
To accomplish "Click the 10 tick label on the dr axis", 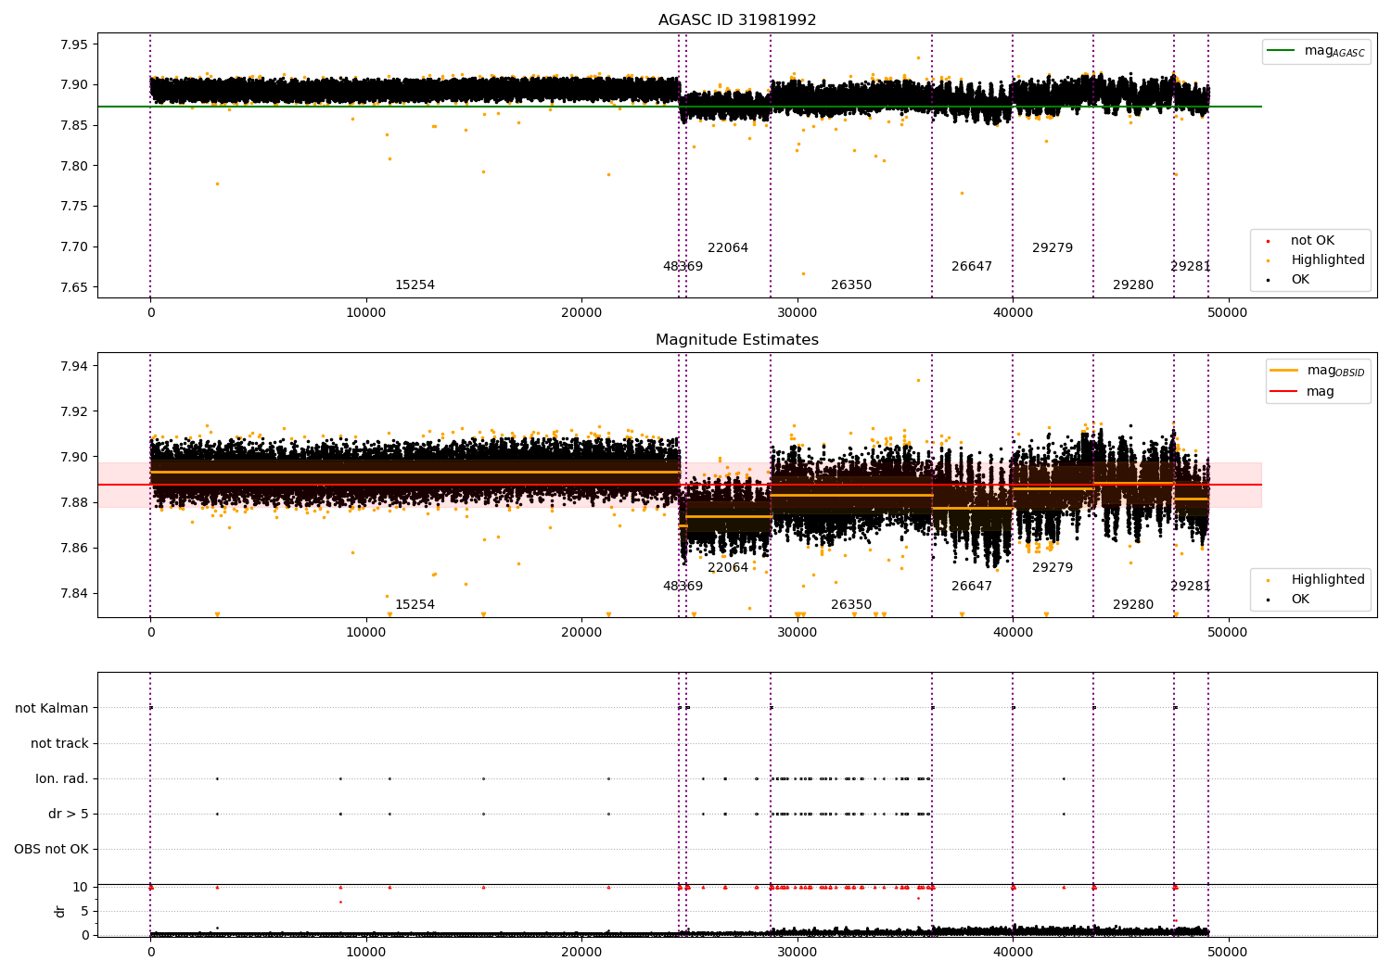I will coord(81,888).
